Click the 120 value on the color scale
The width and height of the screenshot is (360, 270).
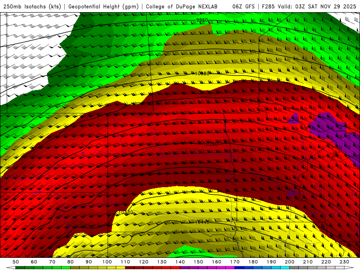pos(144,262)
